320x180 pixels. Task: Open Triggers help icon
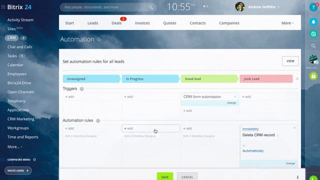coord(82,89)
